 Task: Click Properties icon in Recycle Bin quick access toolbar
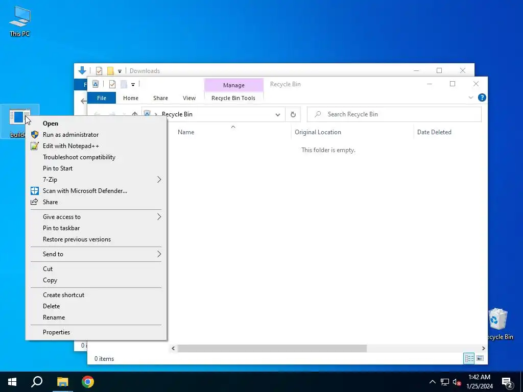click(112, 84)
